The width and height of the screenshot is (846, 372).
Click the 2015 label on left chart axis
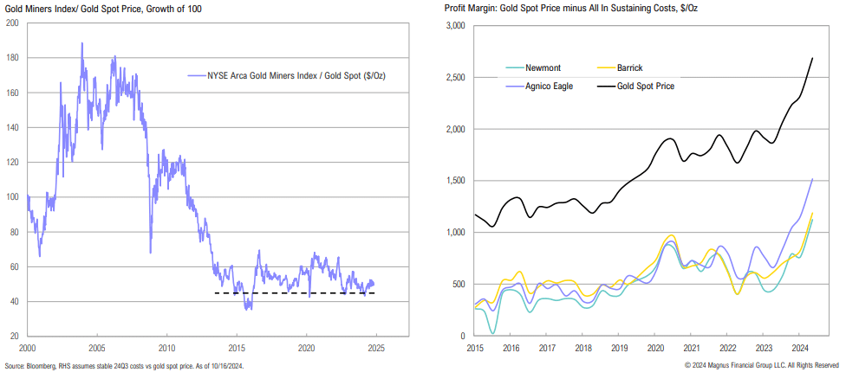(x=236, y=347)
